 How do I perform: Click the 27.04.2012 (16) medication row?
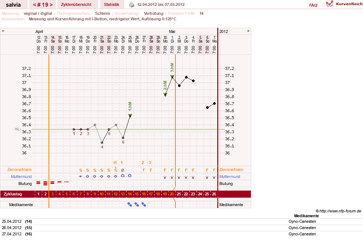click(x=181, y=234)
